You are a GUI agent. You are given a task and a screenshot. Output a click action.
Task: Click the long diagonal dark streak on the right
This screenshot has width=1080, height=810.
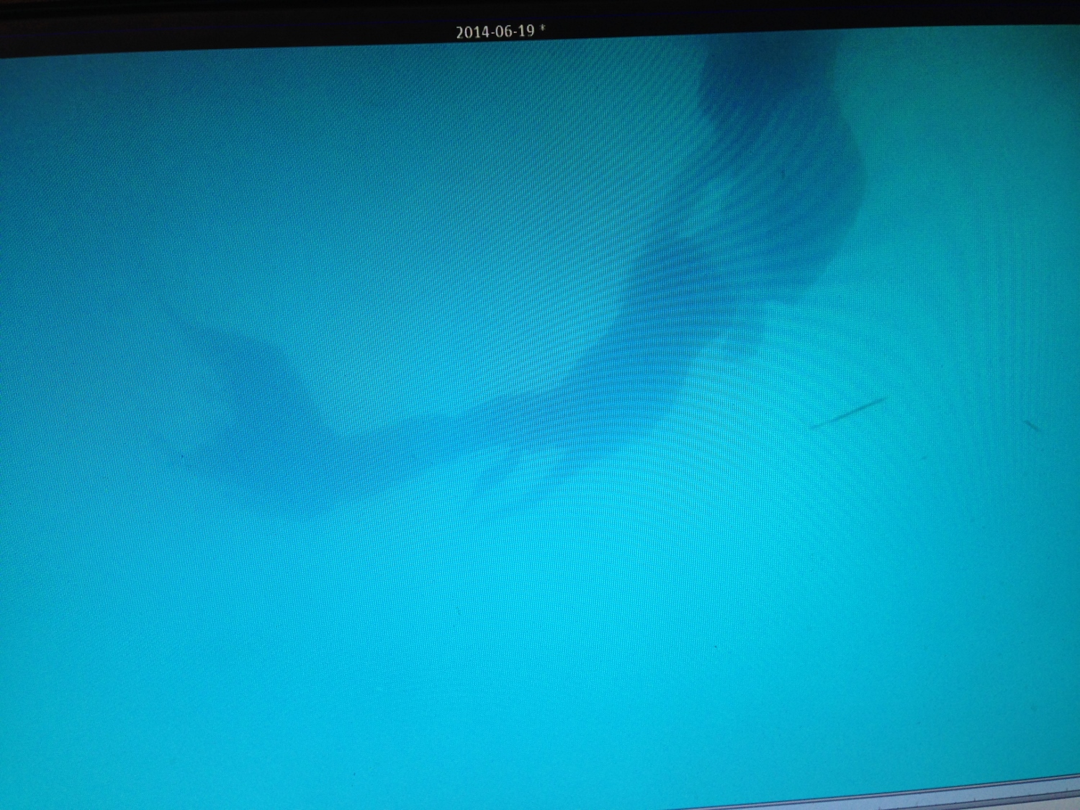point(848,413)
